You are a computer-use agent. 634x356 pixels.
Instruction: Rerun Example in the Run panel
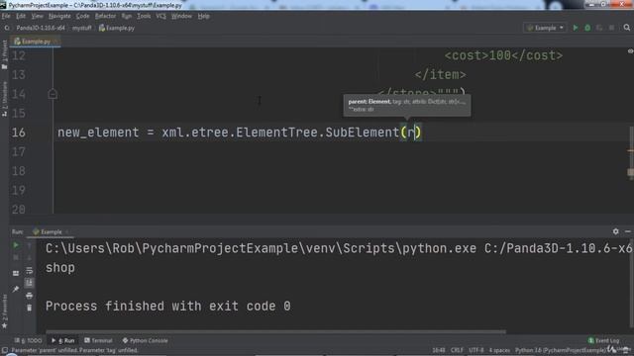(x=16, y=245)
